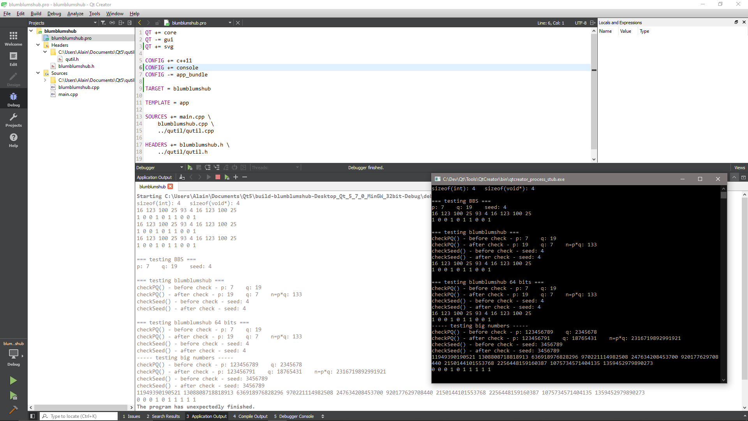
Task: Select blumblumshub.pro in project tree
Action: pos(71,38)
